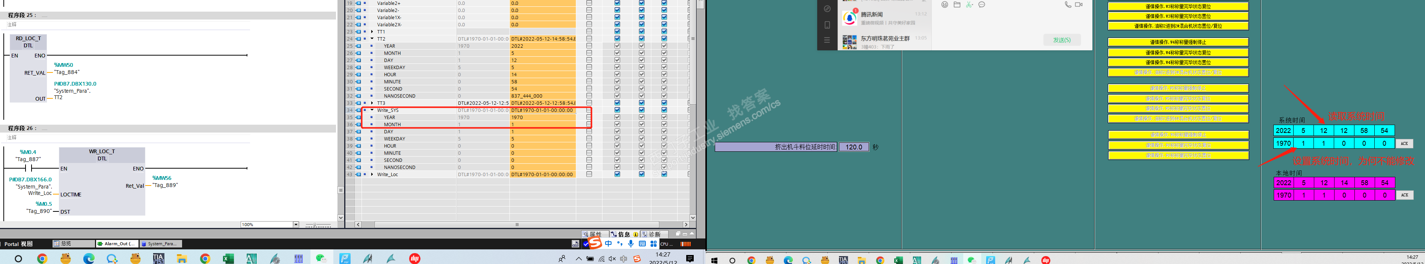
Task: Select the Write_SYS YEAR monitor value 1970
Action: pos(542,117)
